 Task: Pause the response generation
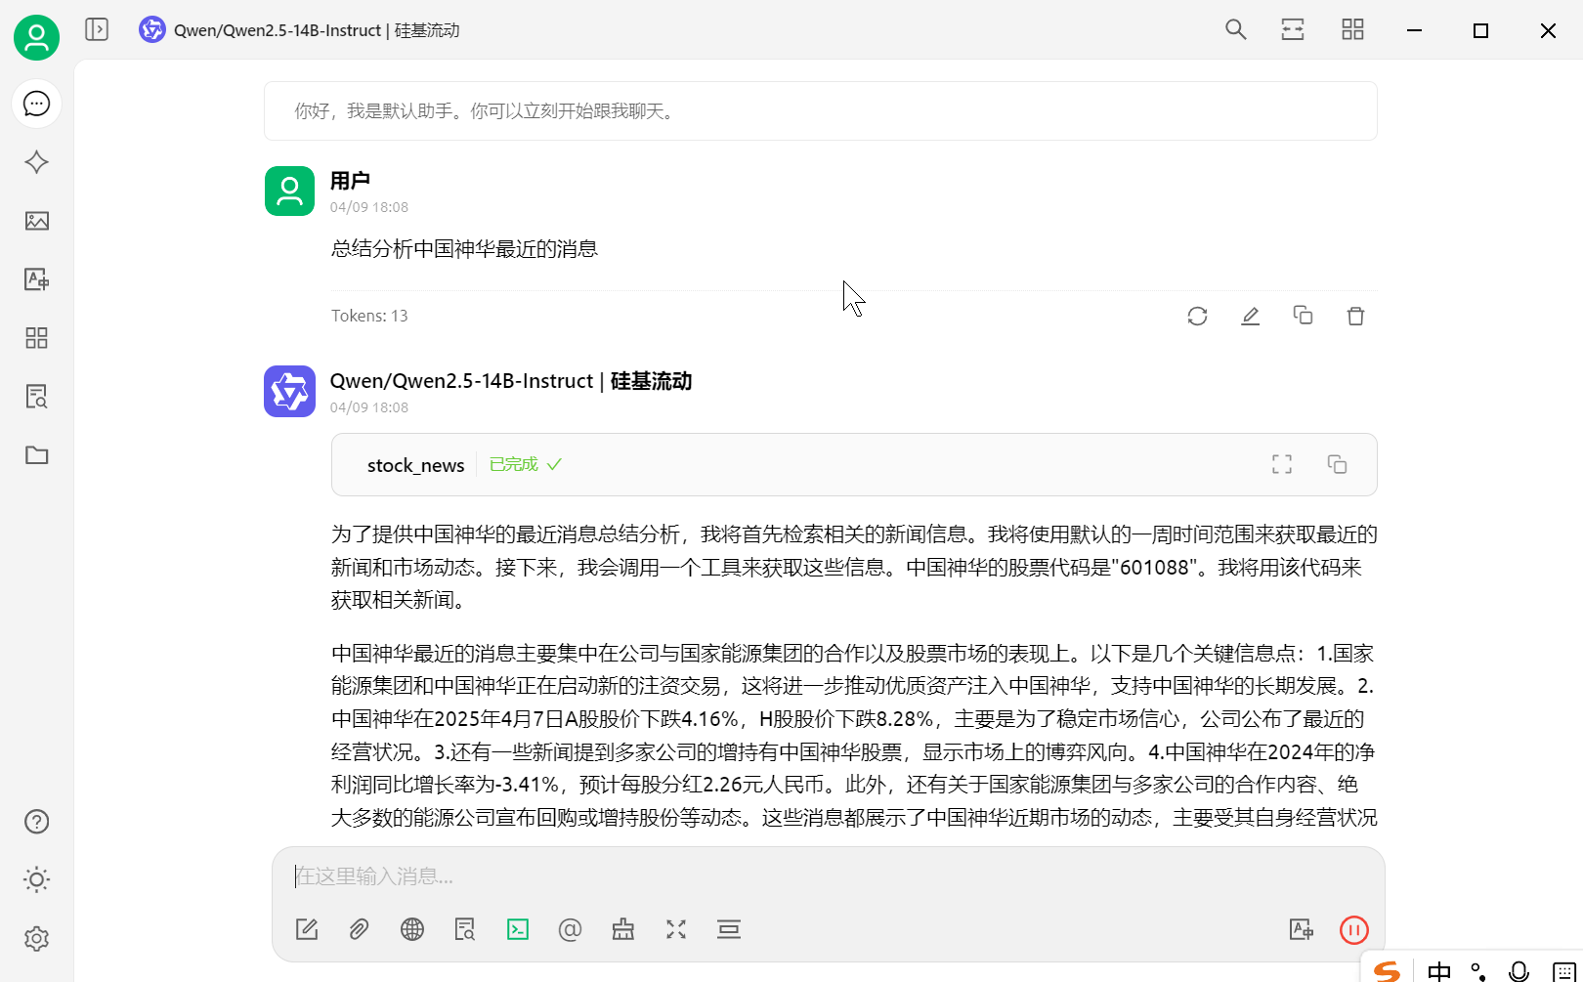click(1354, 930)
